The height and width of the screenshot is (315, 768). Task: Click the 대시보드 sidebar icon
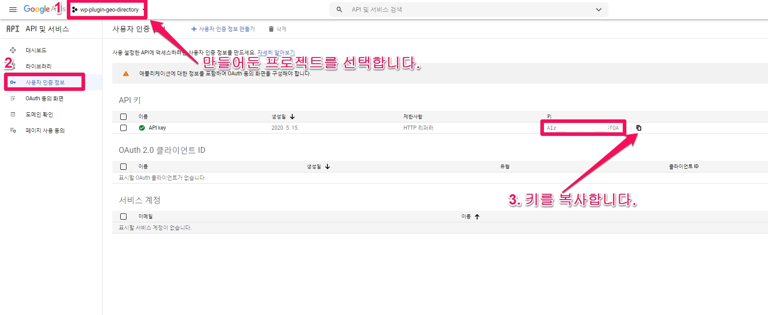13,50
